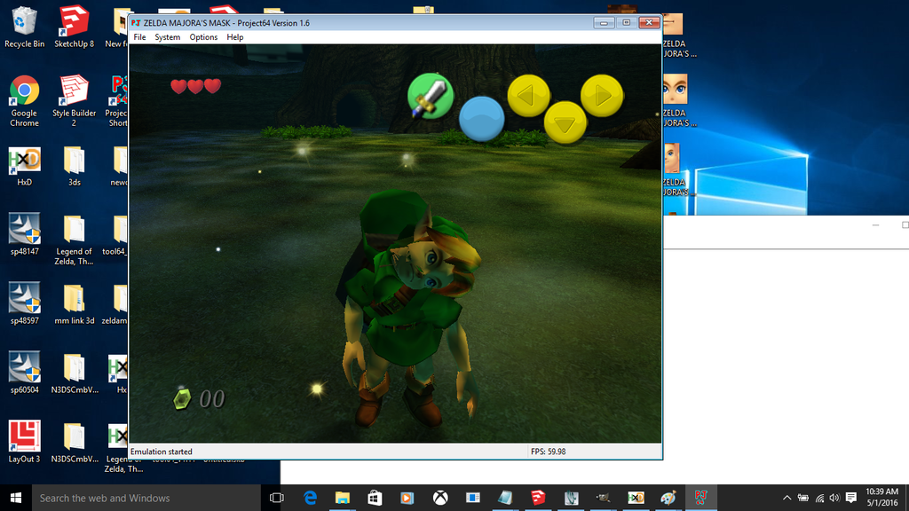Open the System menu
This screenshot has width=909, height=511.
tap(167, 37)
